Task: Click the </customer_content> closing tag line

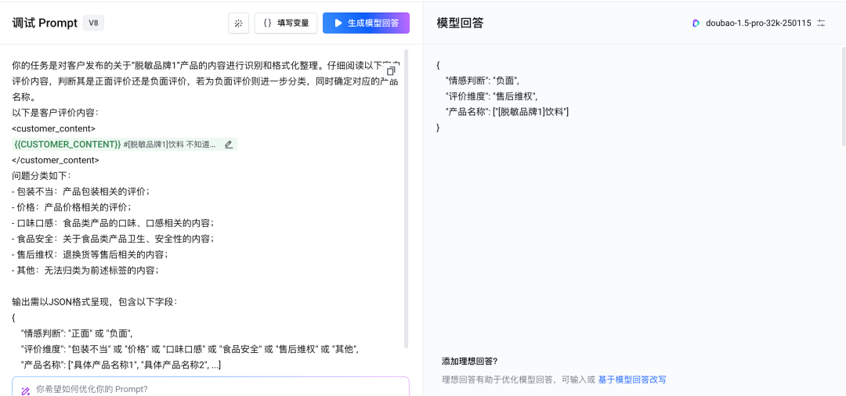Action: [x=55, y=160]
